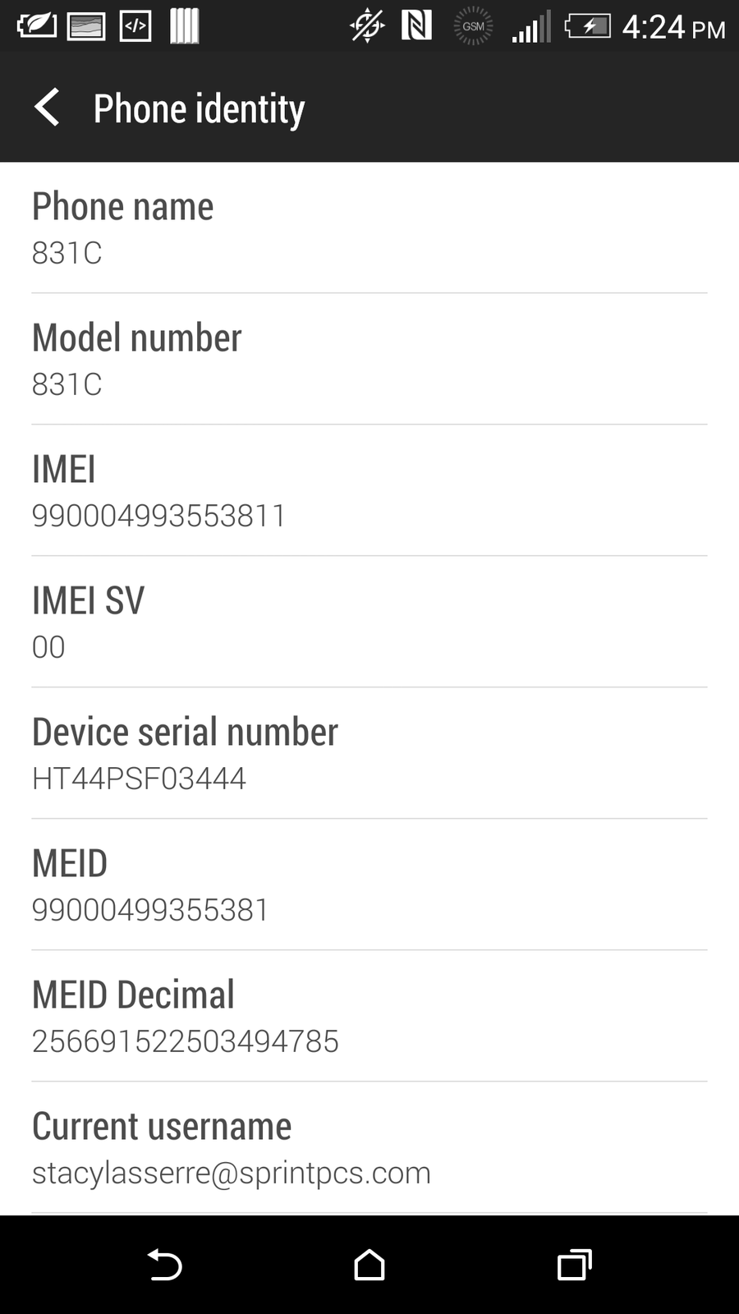The width and height of the screenshot is (739, 1314).
Task: Tap the Current username entry
Action: tap(369, 1147)
